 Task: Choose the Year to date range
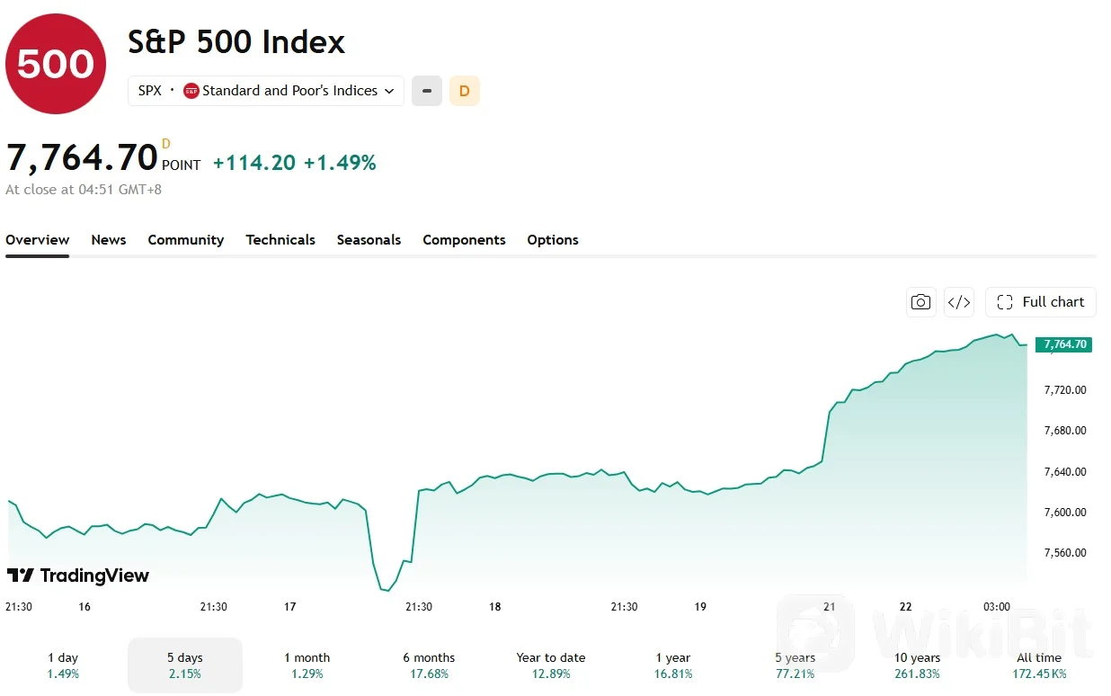(551, 665)
